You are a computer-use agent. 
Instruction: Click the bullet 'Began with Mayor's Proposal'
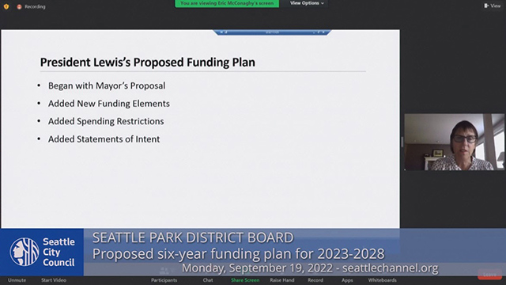(x=107, y=85)
